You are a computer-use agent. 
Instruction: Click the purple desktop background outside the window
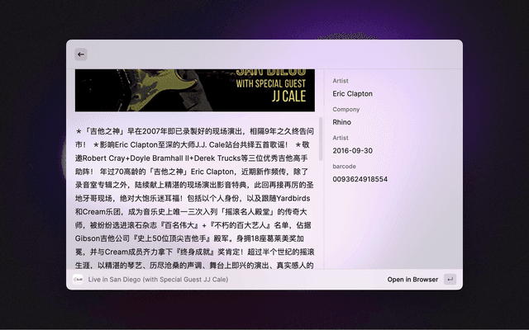tap(496, 165)
